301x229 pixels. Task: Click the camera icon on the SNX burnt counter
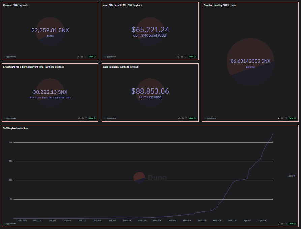(x=81, y=57)
